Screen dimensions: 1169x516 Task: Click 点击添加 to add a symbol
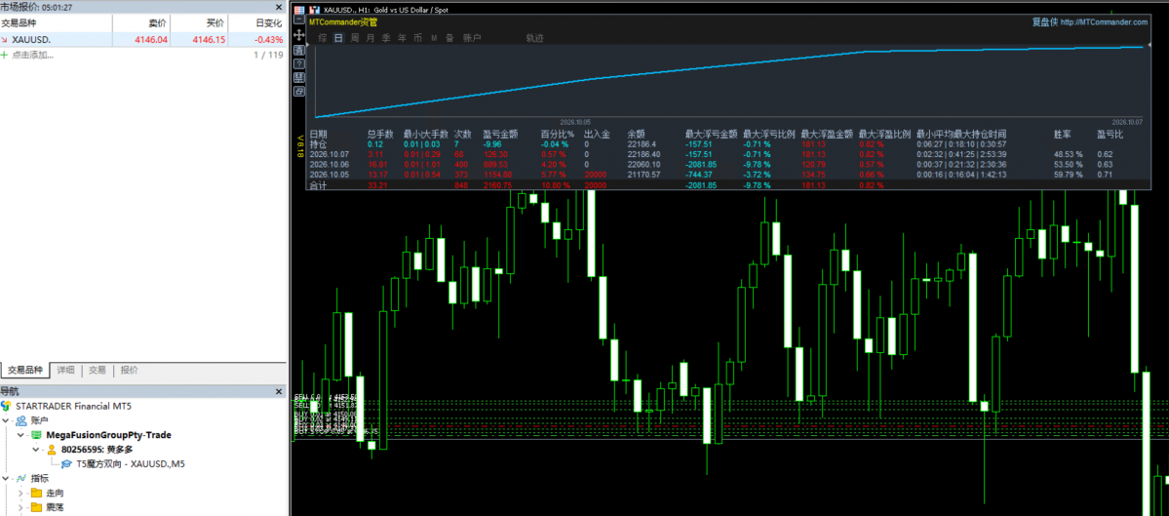coord(32,55)
